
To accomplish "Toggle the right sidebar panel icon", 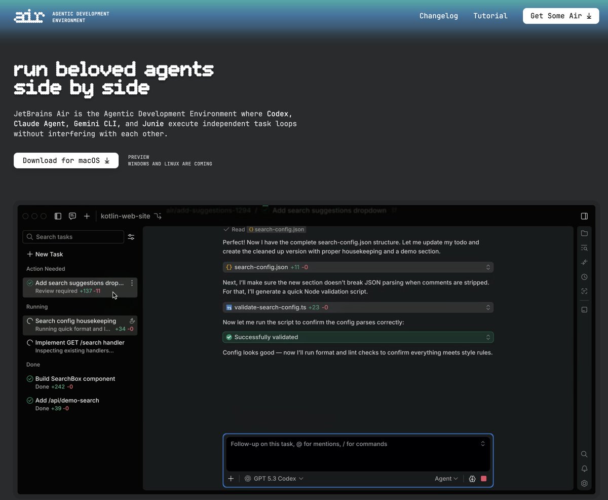I will click(x=584, y=216).
